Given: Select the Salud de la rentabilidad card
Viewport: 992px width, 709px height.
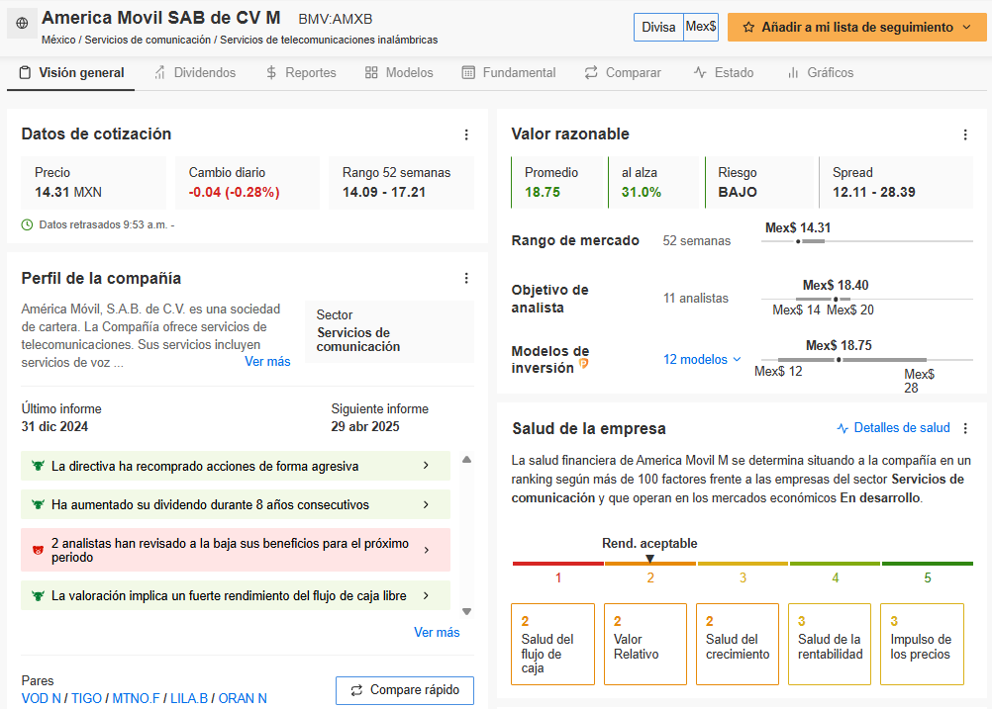Looking at the screenshot, I should coord(830,644).
